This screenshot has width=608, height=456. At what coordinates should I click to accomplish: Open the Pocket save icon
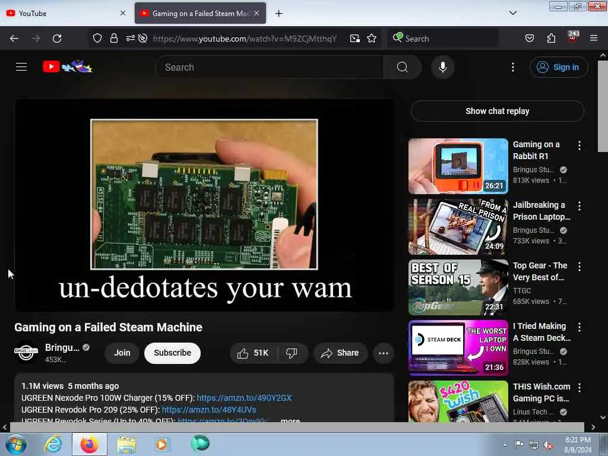530,39
